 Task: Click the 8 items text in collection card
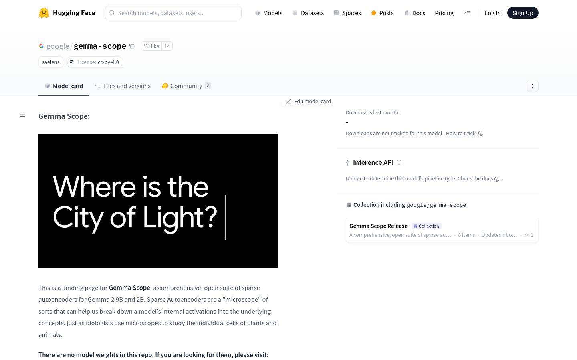(466, 235)
